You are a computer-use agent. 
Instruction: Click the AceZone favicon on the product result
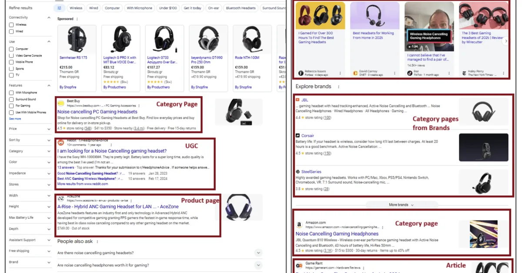(61, 198)
